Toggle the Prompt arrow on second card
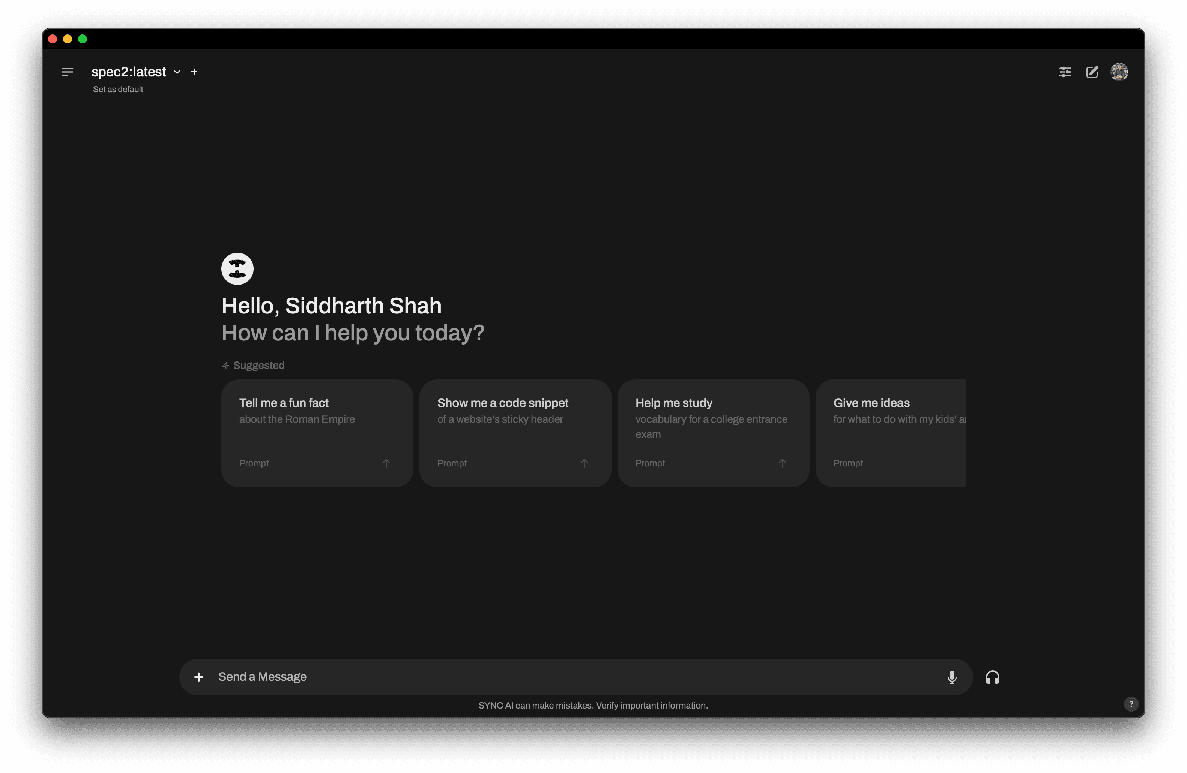 click(x=584, y=463)
